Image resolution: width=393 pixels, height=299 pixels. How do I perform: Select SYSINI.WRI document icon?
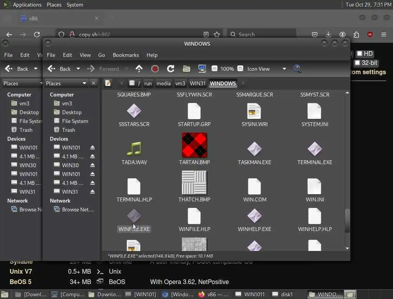[x=254, y=111]
